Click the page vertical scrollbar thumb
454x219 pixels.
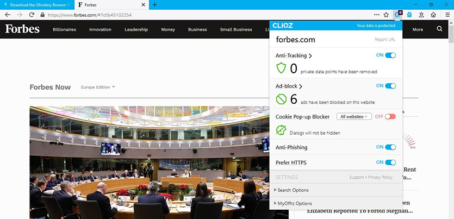[451, 34]
